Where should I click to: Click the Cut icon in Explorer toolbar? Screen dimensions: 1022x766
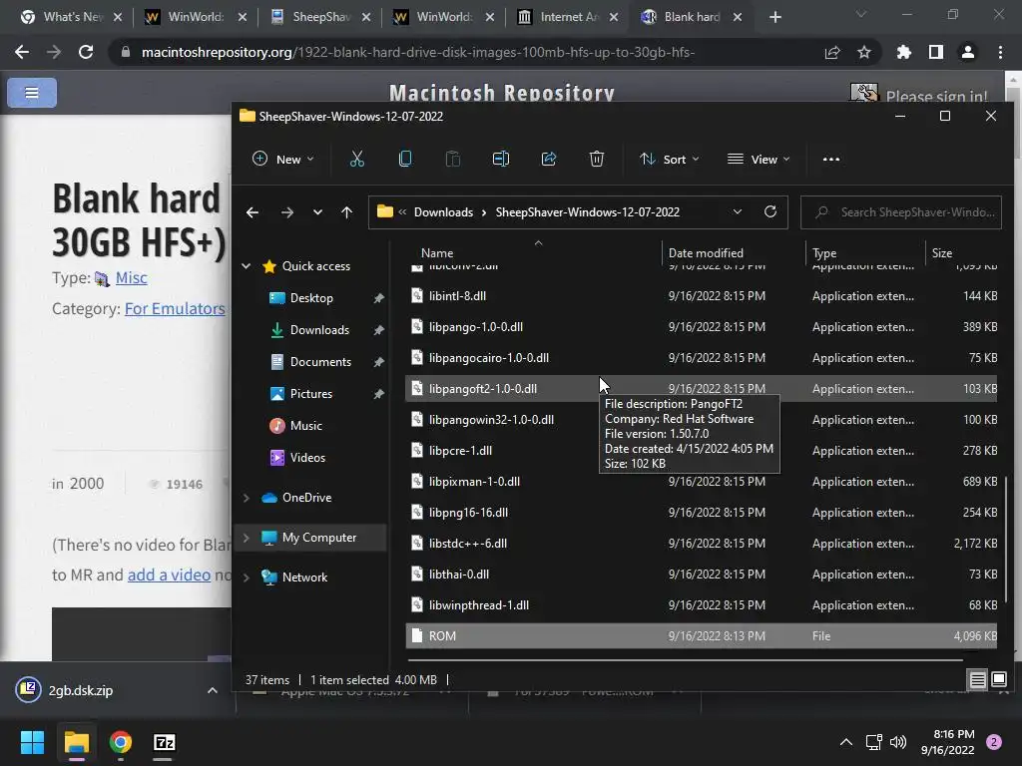click(356, 159)
